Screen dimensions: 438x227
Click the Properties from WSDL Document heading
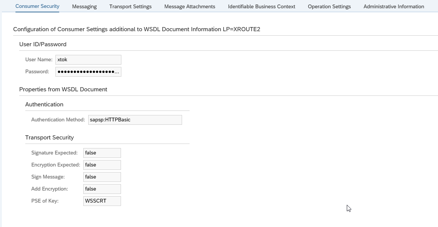tap(63, 89)
